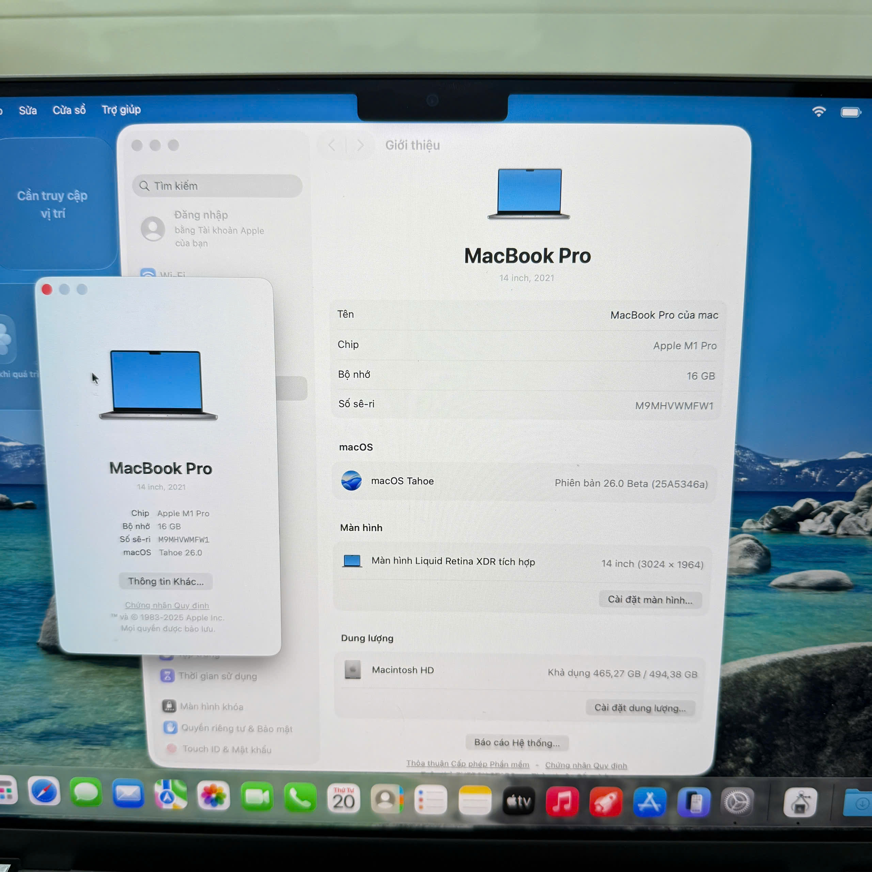
Task: Click 14 inch (3024 × 1964) text
Action: click(652, 564)
